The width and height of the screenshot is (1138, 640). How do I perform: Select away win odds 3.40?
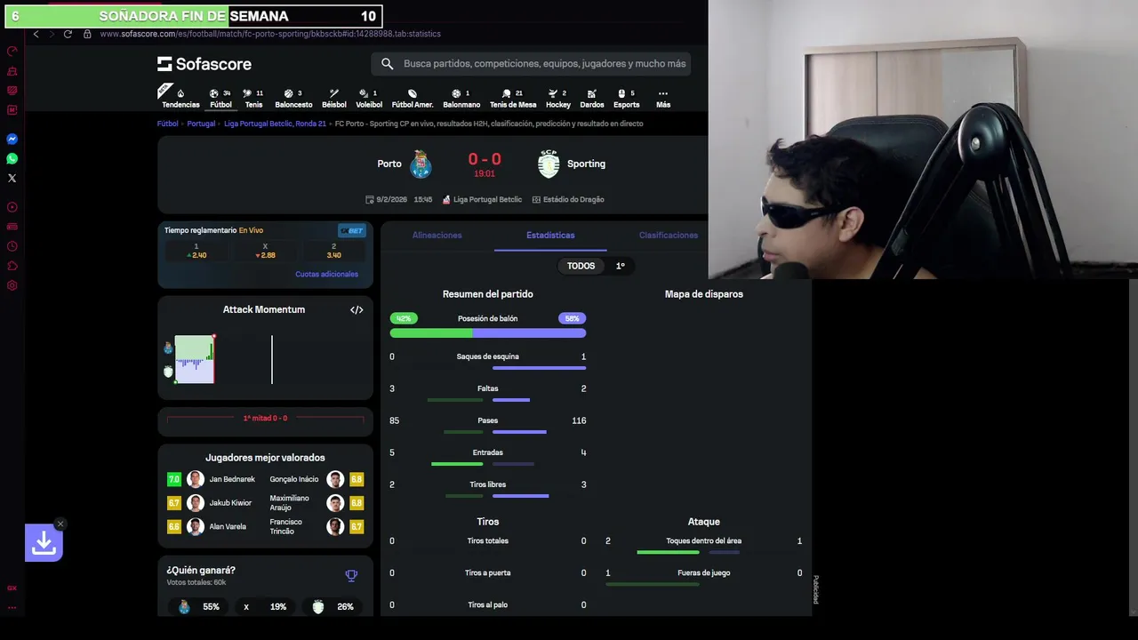coord(334,252)
